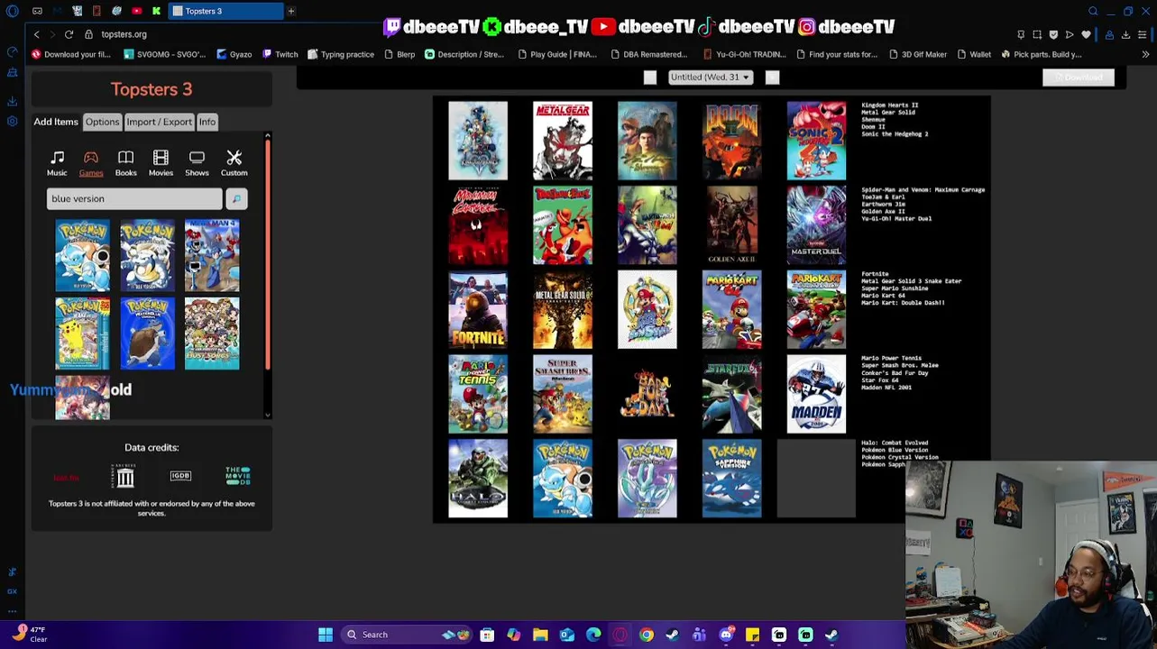Pick the Pikachu yellow cover search result
Image resolution: width=1157 pixels, height=649 pixels.
(x=82, y=334)
